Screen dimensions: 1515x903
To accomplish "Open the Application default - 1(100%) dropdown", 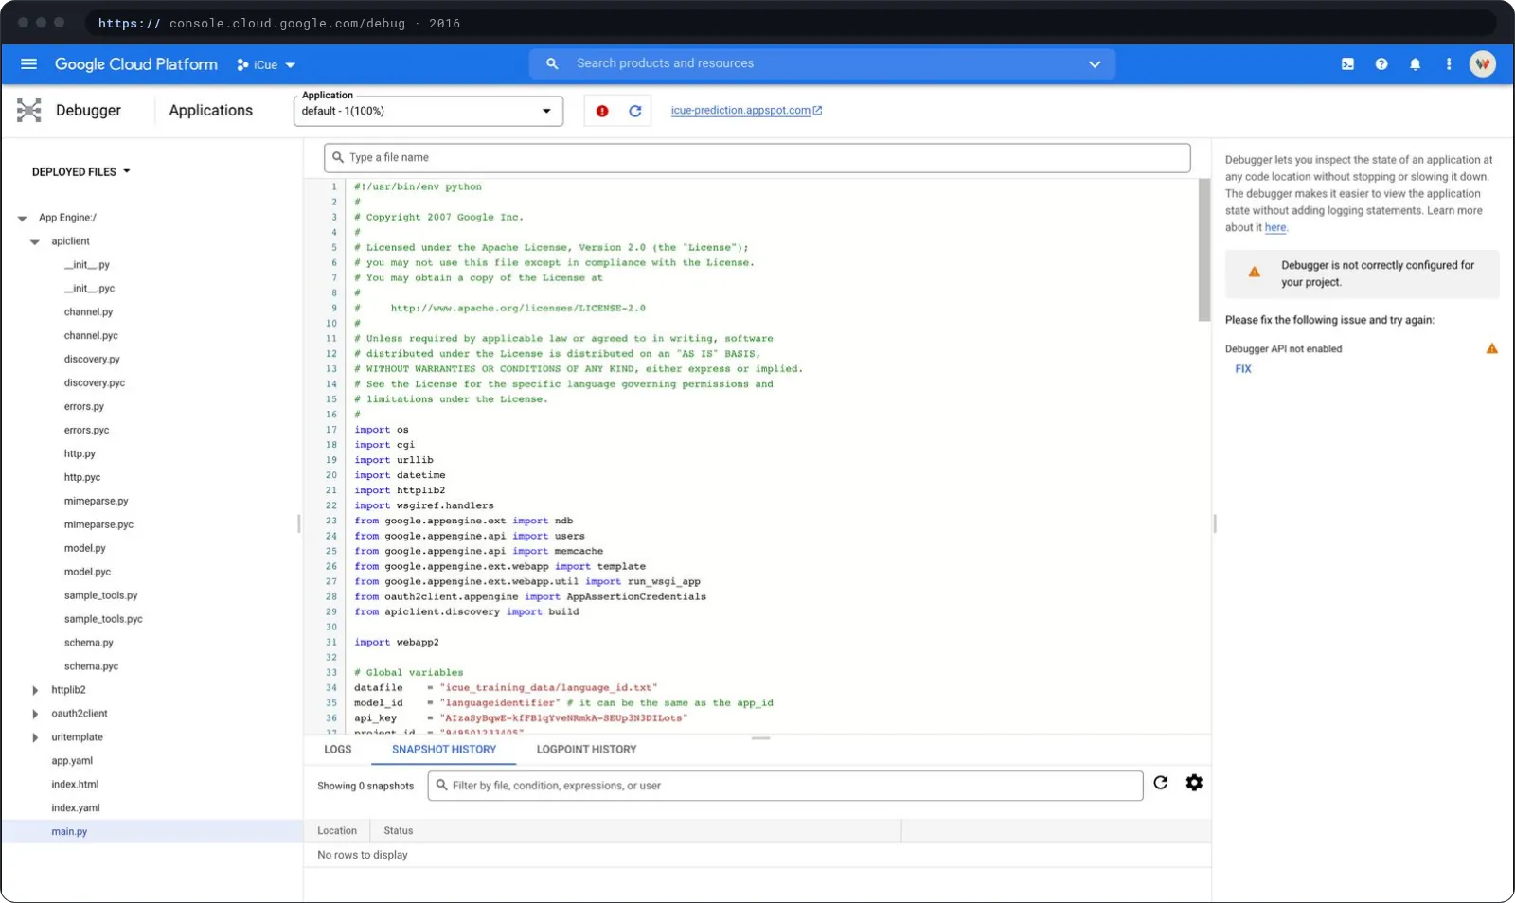I will [428, 111].
